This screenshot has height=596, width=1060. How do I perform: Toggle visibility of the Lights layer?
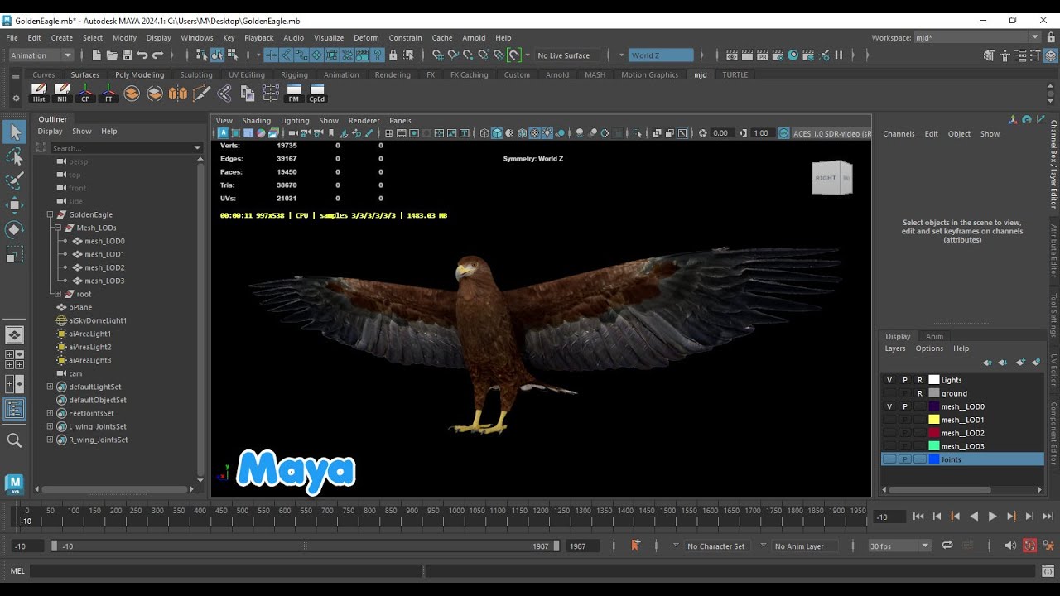point(889,380)
